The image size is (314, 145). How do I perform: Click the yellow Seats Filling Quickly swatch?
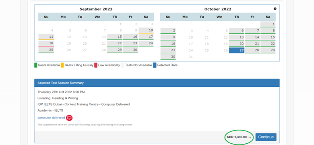click(62, 65)
